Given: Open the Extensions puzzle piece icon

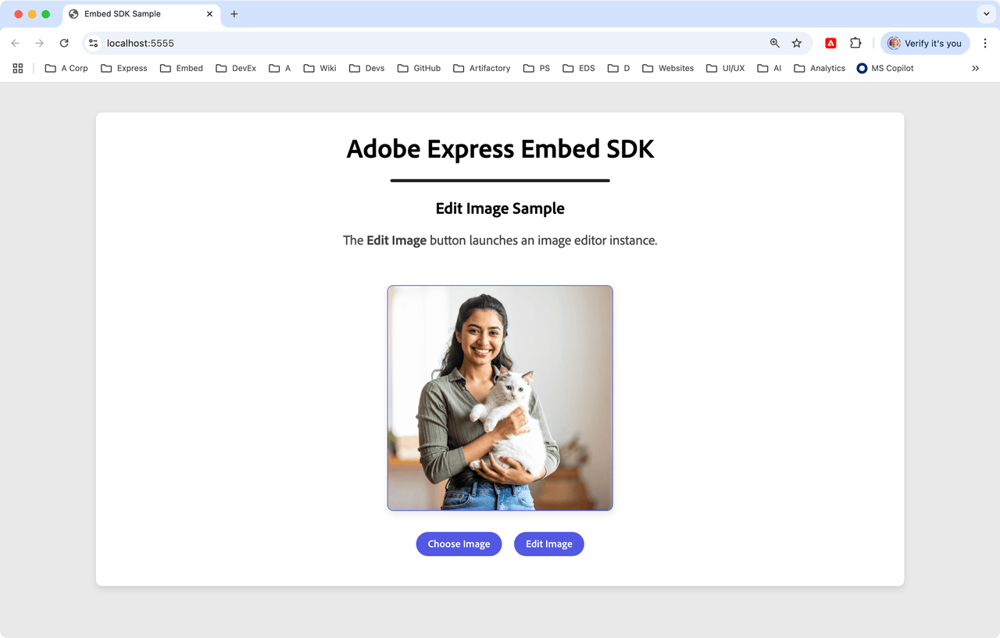Looking at the screenshot, I should point(855,44).
